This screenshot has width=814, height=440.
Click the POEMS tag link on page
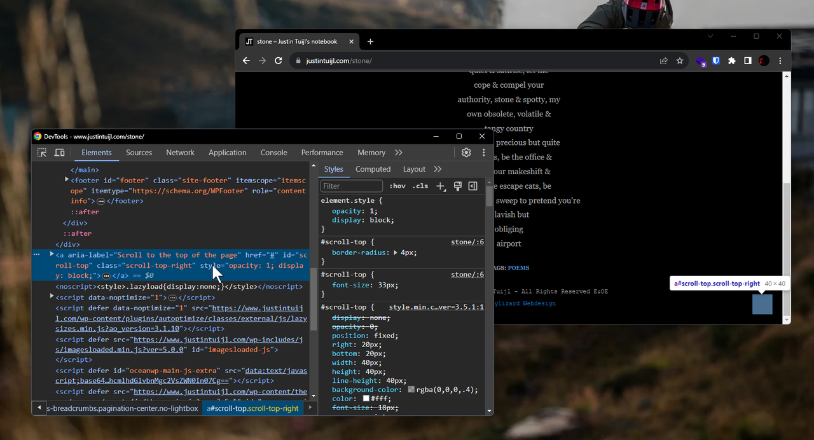[x=518, y=268]
